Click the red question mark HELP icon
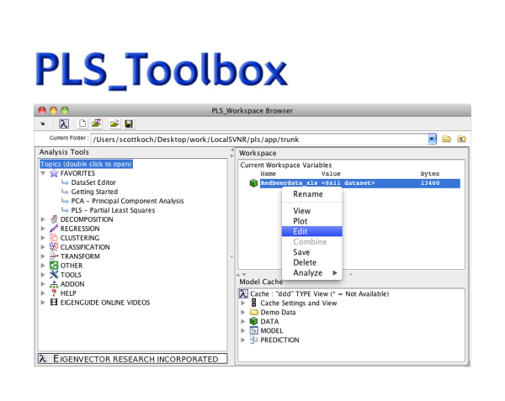This screenshot has width=505, height=401. [x=54, y=293]
